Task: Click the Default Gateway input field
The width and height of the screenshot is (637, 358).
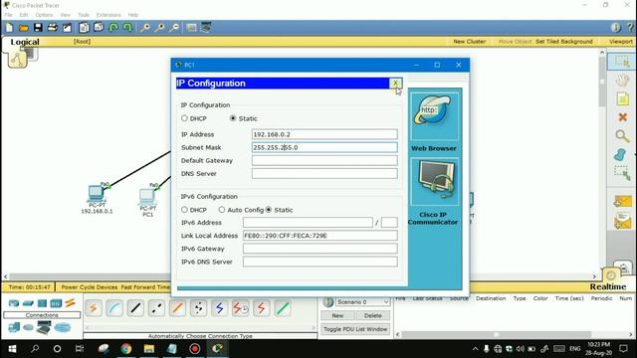Action: 324,160
